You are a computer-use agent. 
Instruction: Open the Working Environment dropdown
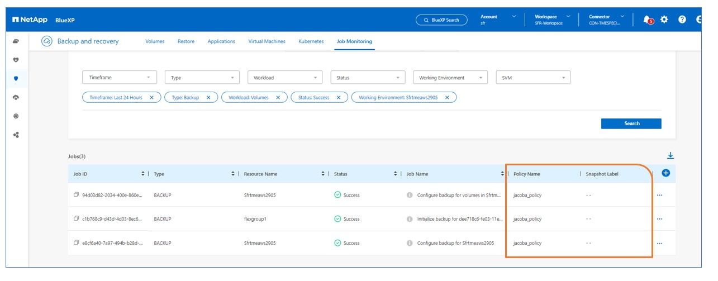tap(450, 78)
